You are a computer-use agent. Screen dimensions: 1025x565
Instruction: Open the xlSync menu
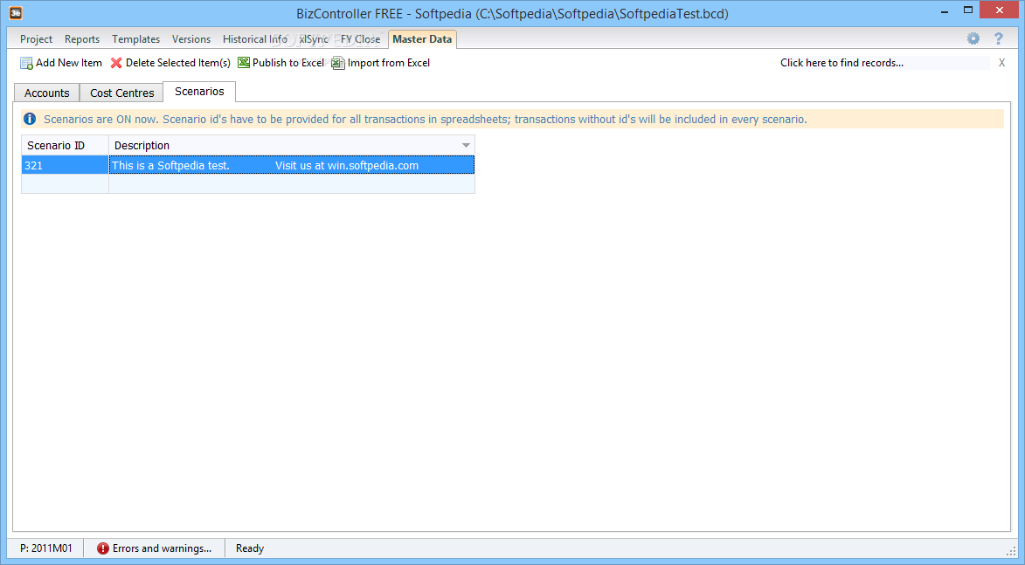(x=314, y=39)
